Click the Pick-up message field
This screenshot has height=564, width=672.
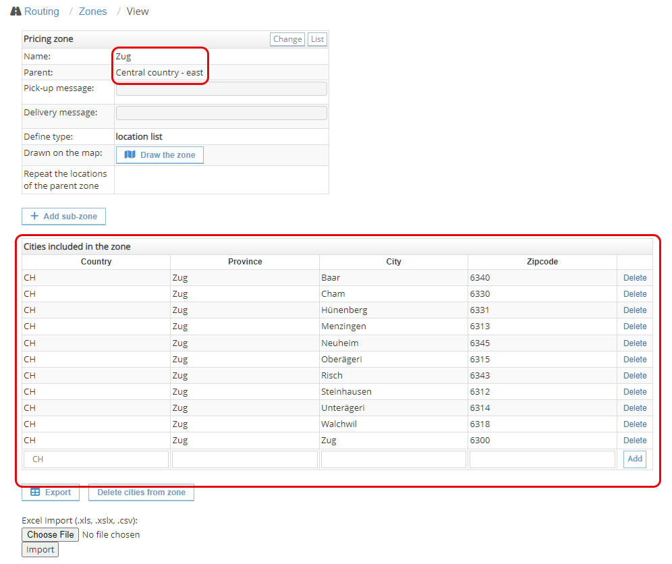pyautogui.click(x=221, y=88)
